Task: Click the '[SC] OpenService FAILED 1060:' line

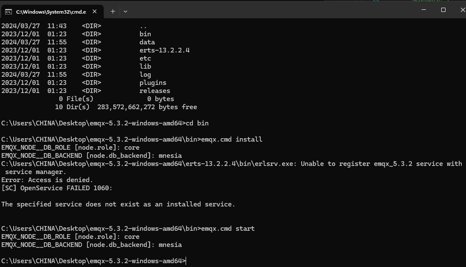Action: pos(57,188)
